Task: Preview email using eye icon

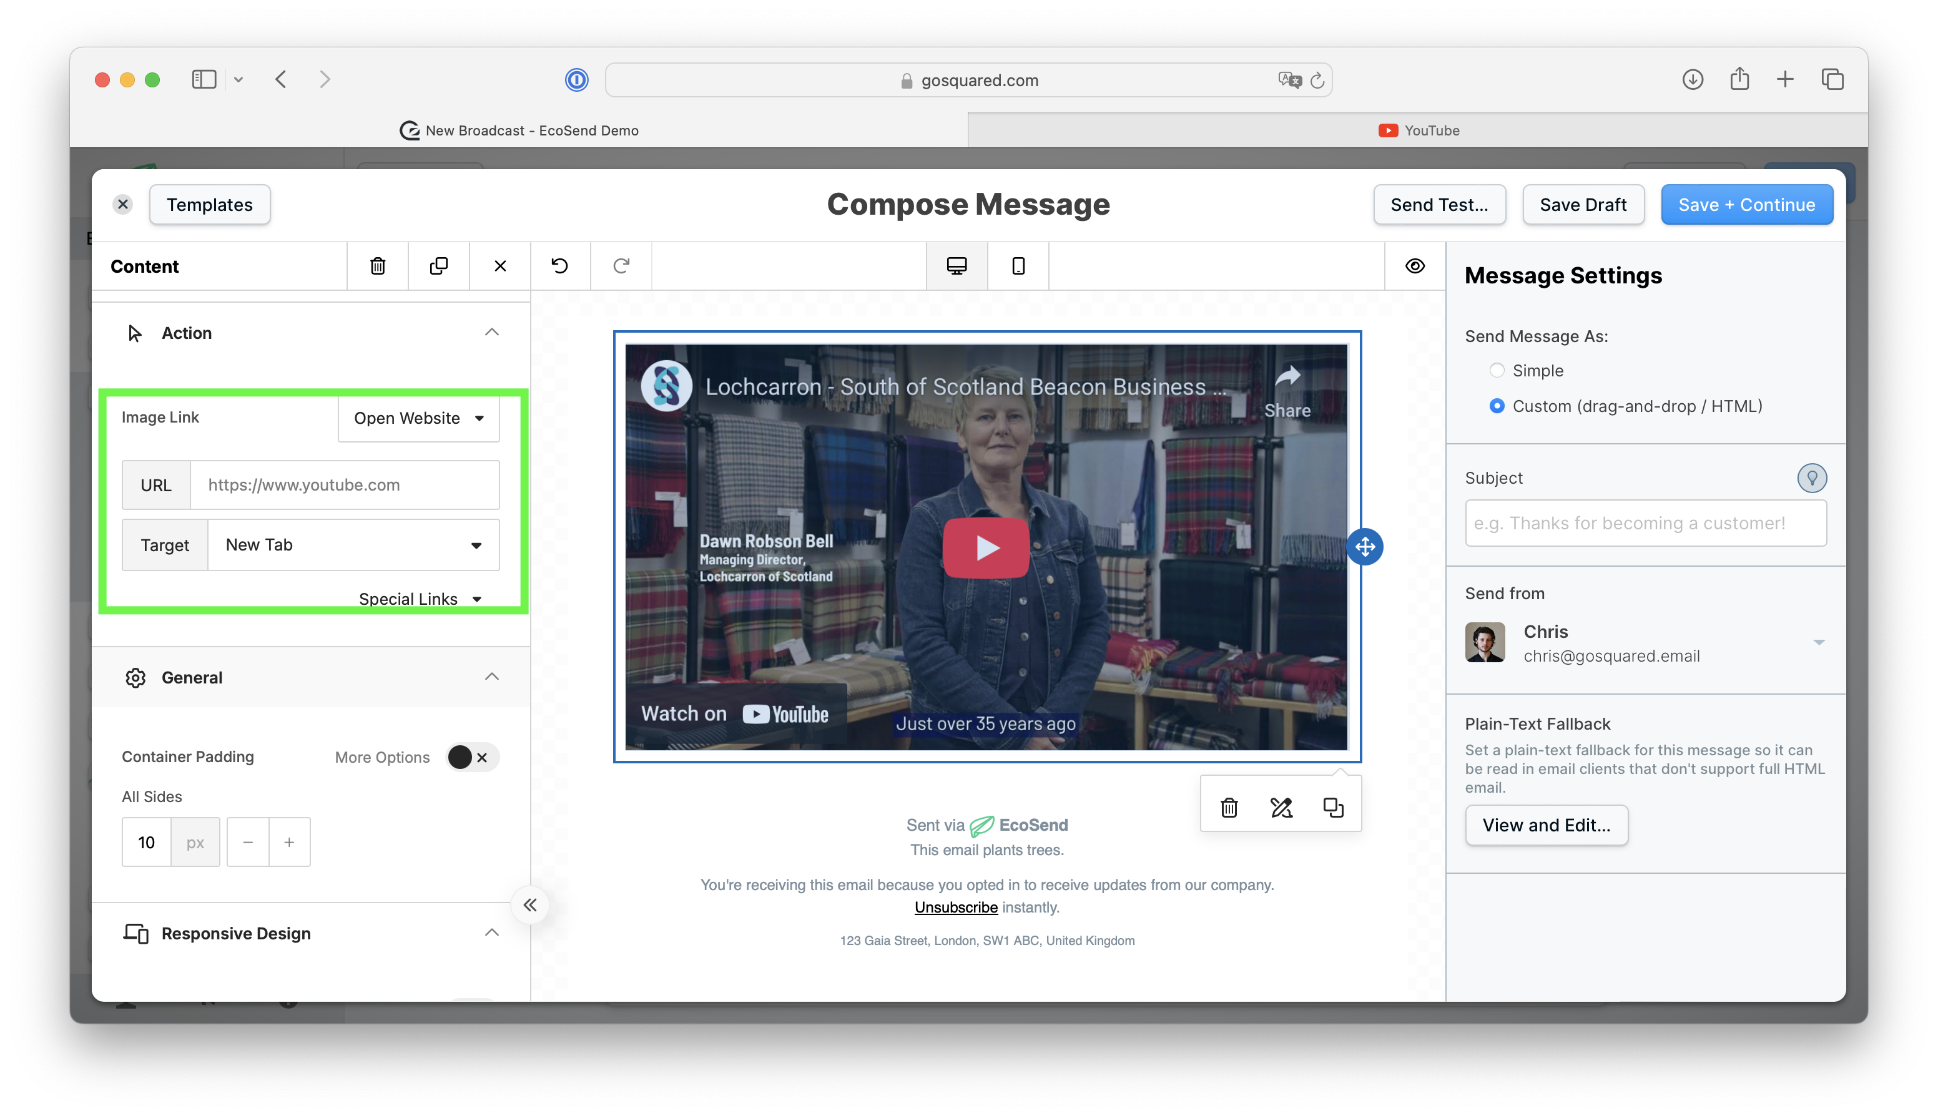Action: click(1414, 266)
